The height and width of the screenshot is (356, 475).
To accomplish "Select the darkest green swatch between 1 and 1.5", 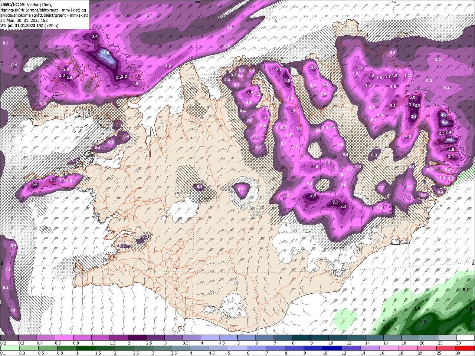I will coord(85,348).
